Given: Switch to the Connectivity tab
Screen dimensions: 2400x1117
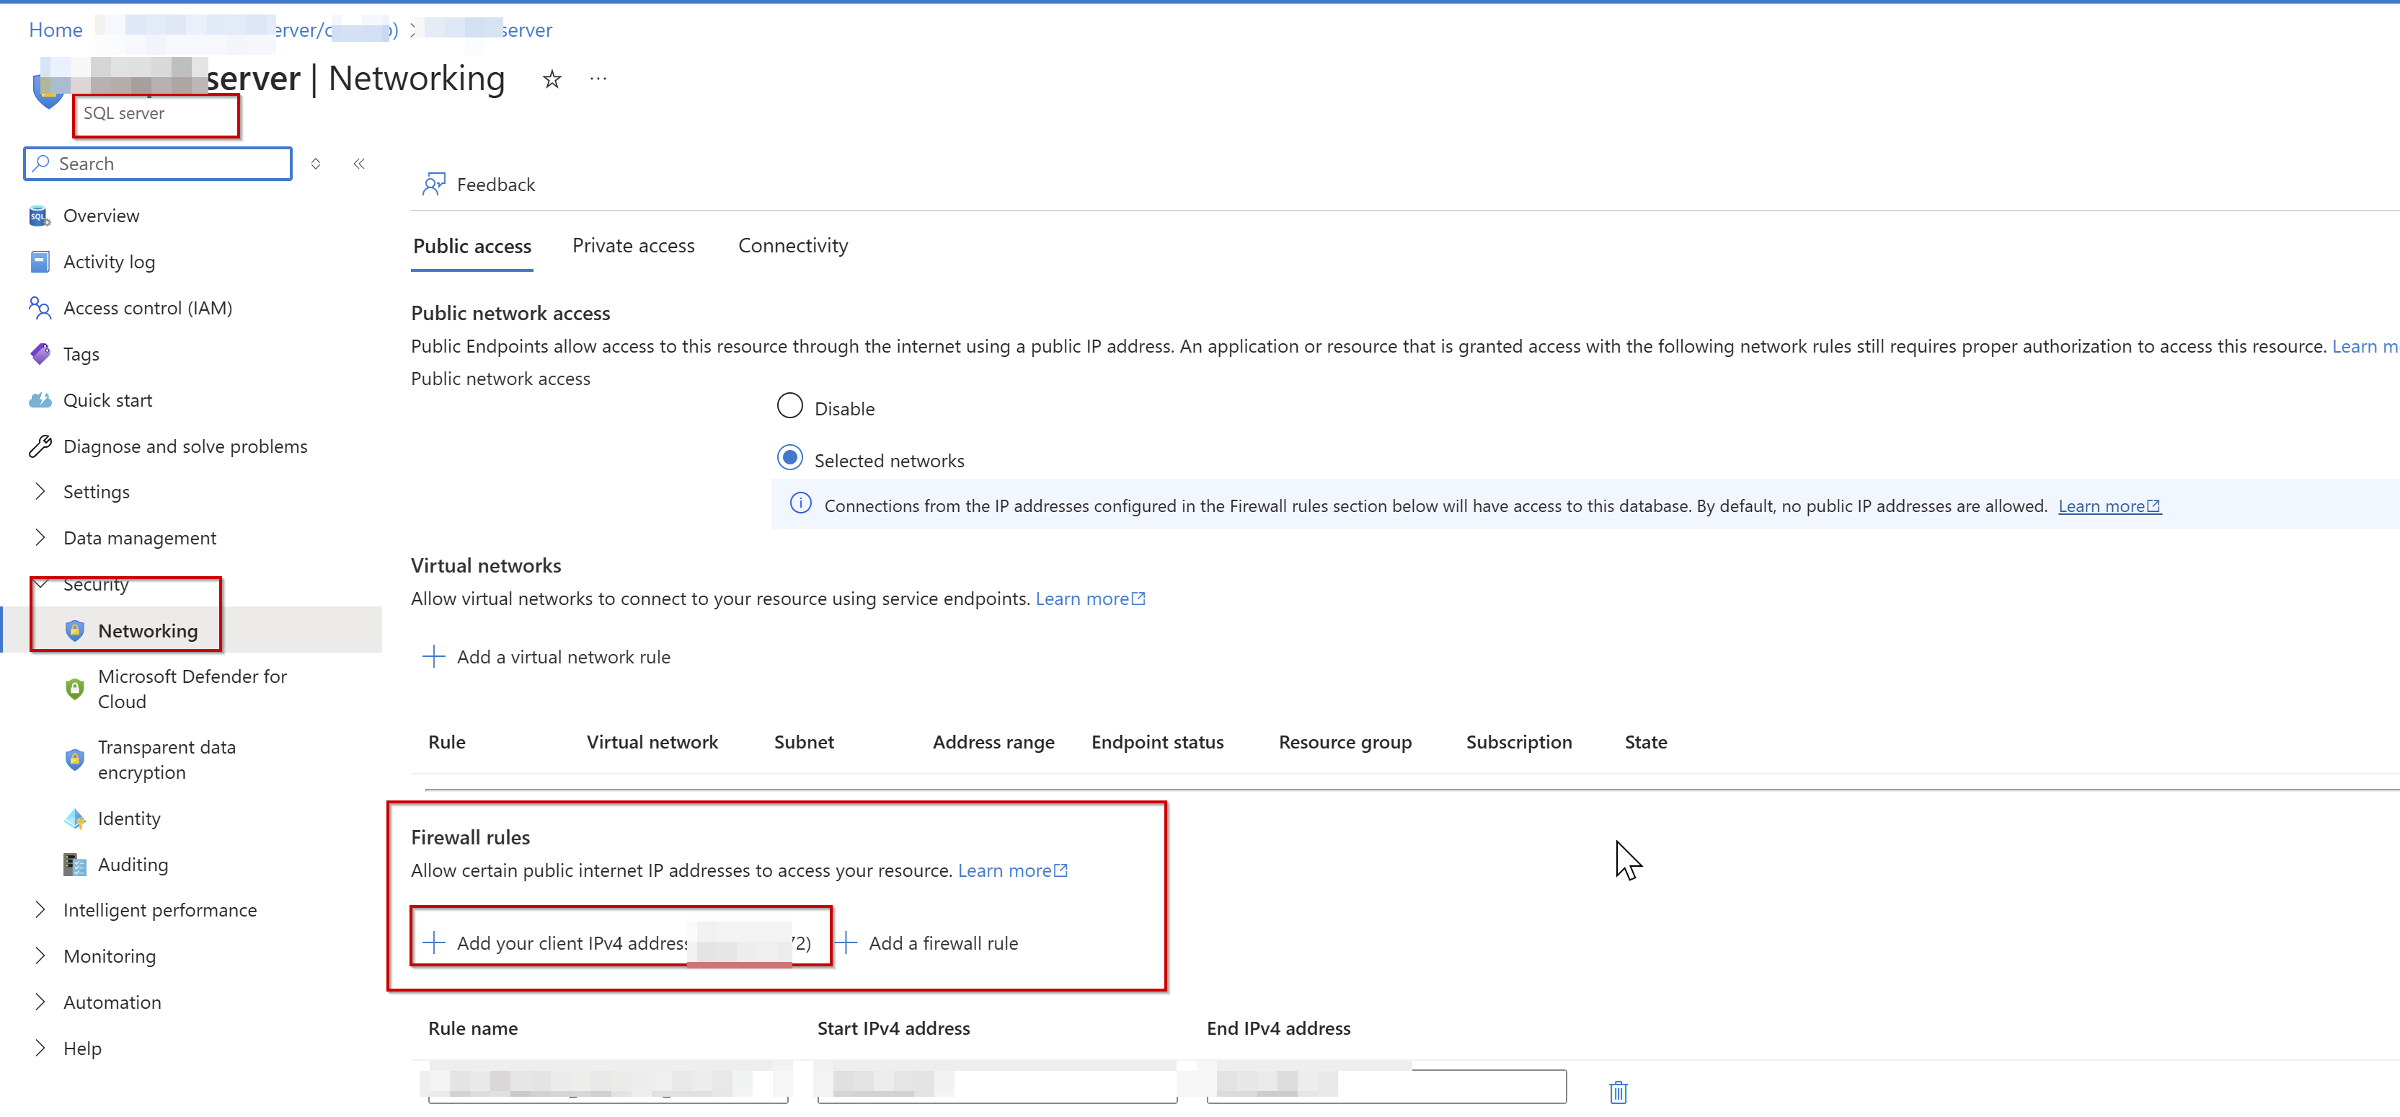Looking at the screenshot, I should 792,246.
